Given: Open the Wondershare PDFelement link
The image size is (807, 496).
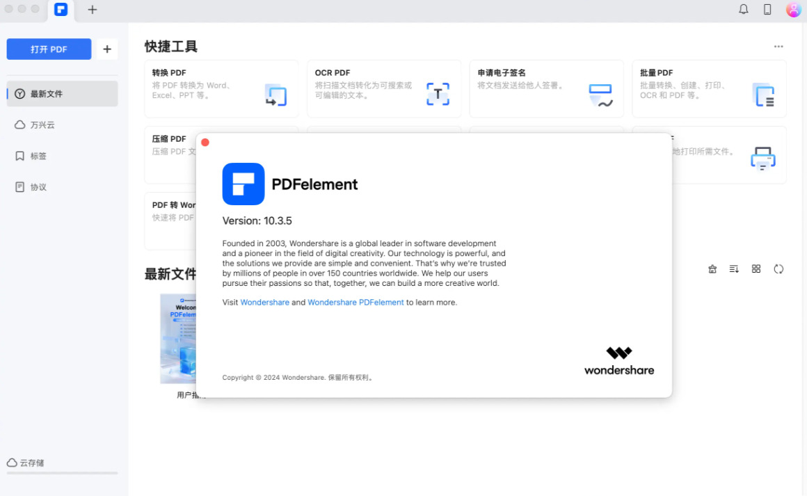Looking at the screenshot, I should (x=355, y=303).
